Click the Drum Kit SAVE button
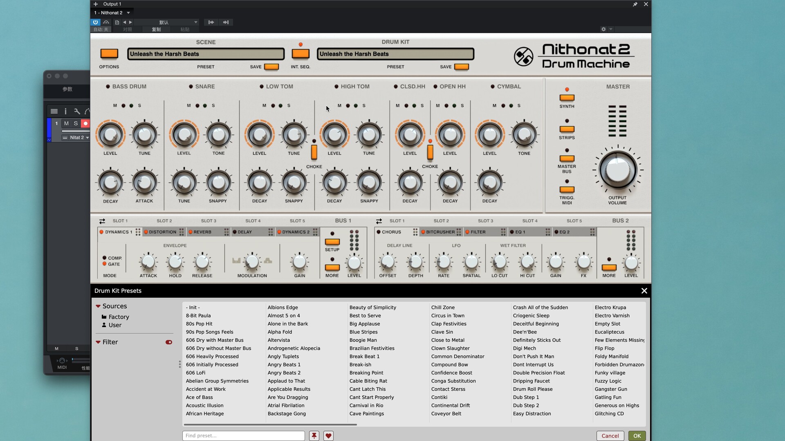This screenshot has height=441, width=785. (462, 67)
